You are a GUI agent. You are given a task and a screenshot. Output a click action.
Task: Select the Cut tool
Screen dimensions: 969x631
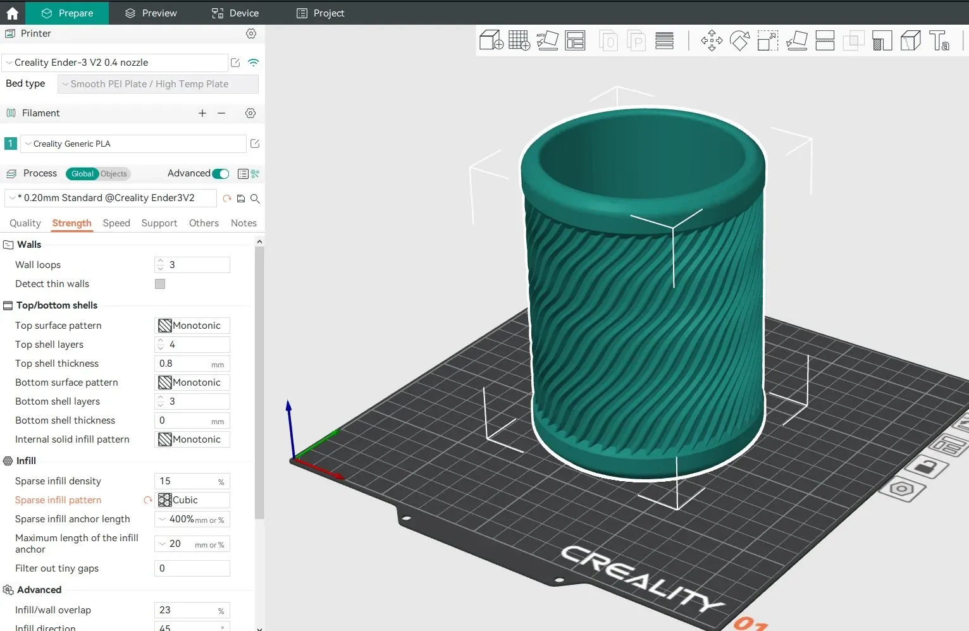tap(825, 40)
